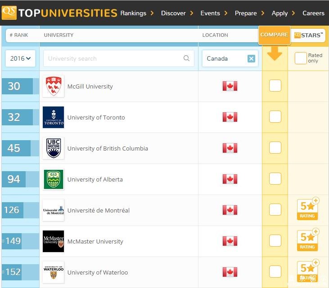Open the Canada location filter field
The height and width of the screenshot is (288, 329).
(230, 58)
